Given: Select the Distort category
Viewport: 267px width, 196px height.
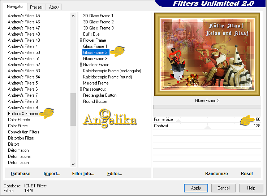Looking at the screenshot, I should pos(13,144).
